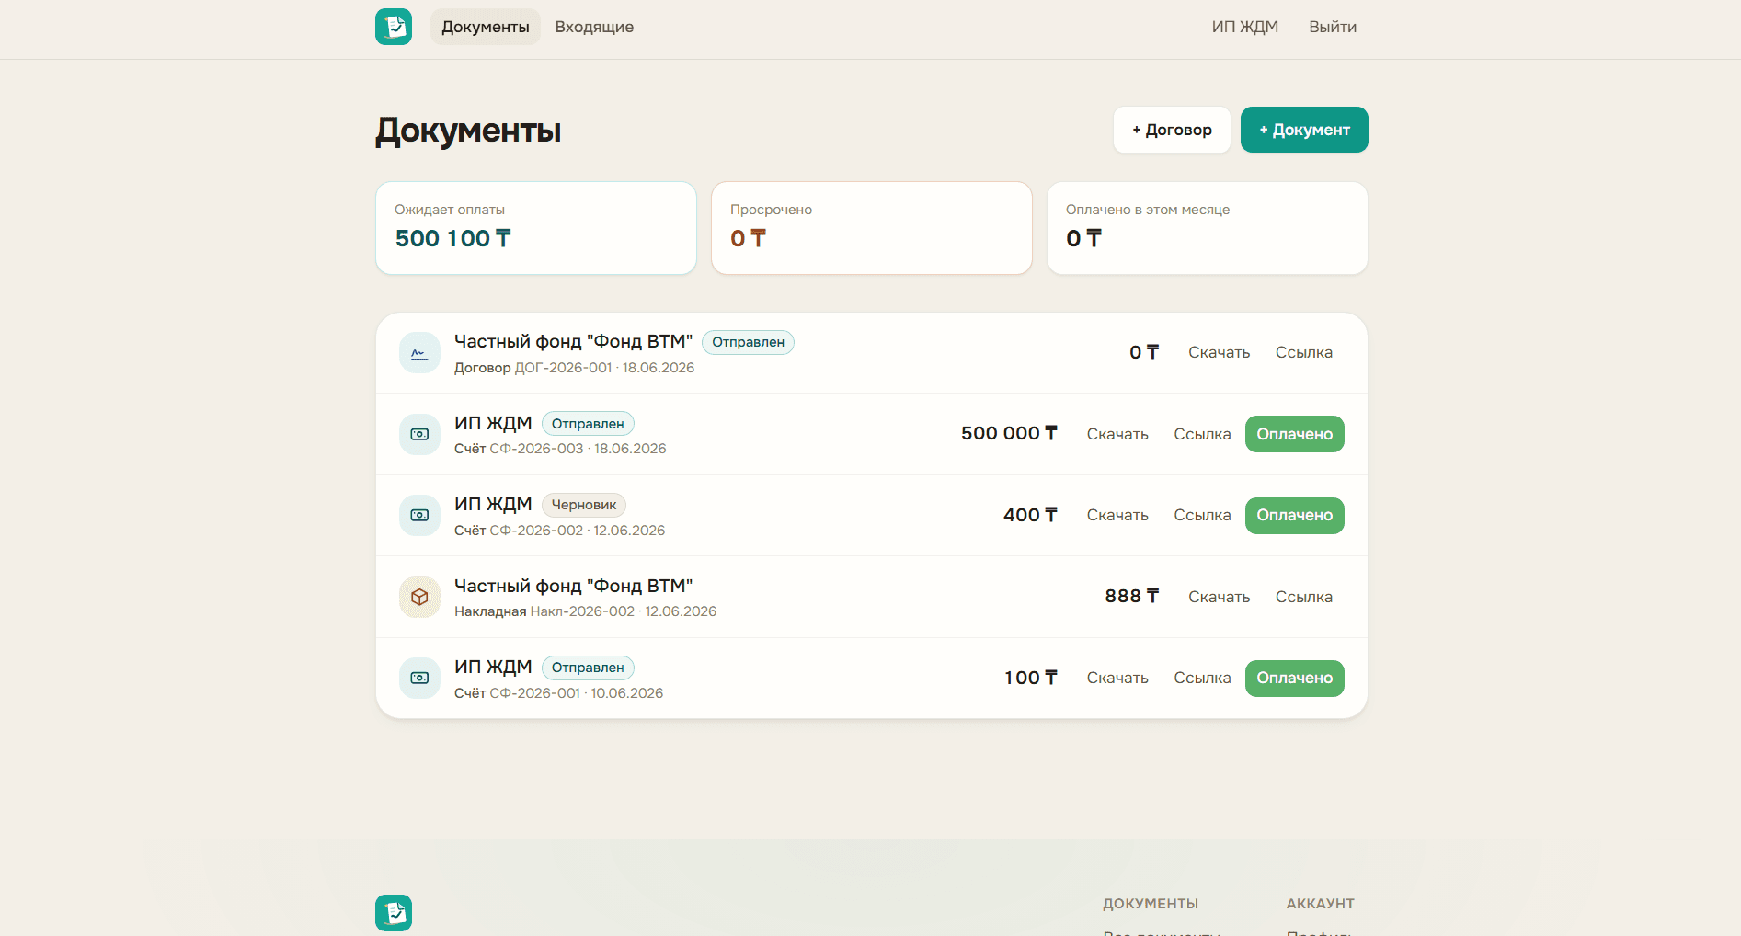Click the 500 100 ₸ pending total
Screen dimensions: 1741x936
[452, 239]
